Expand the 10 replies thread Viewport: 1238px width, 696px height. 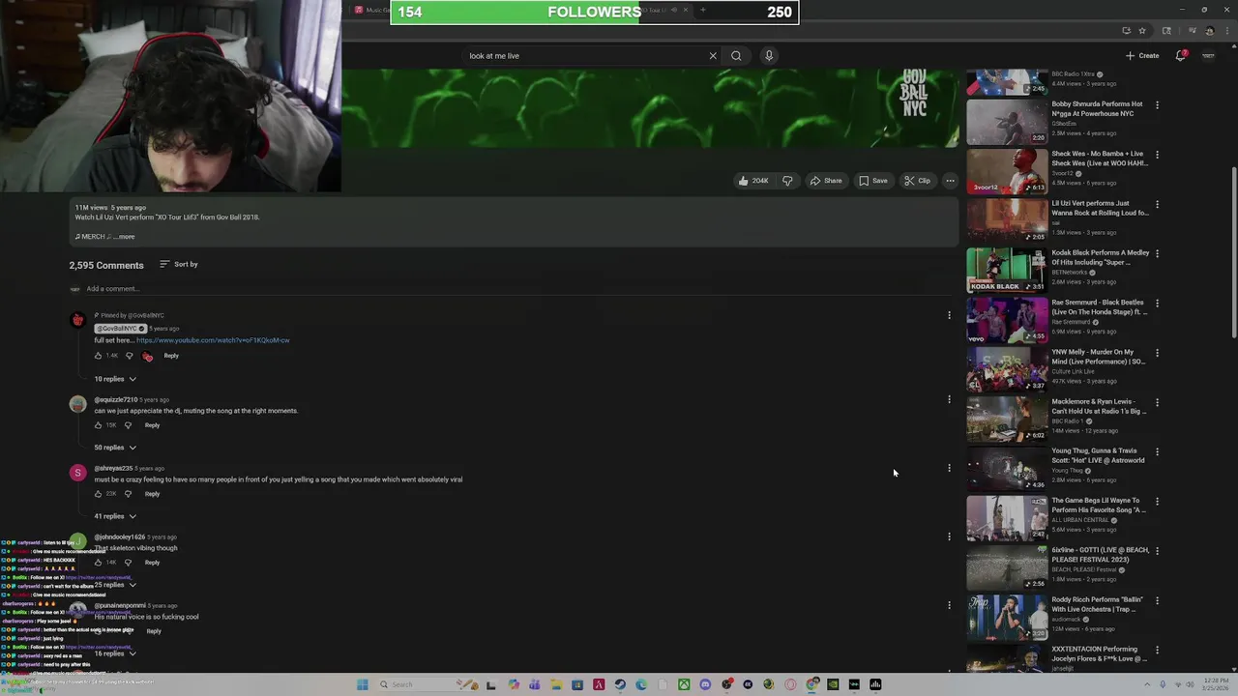click(115, 379)
